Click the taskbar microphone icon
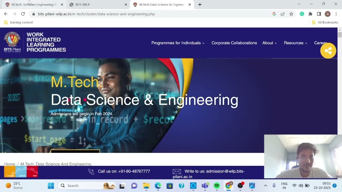The height and width of the screenshot is (192, 342). point(274,186)
